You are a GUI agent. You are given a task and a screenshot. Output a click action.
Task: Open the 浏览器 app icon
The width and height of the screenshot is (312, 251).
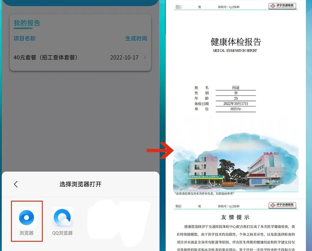27,218
